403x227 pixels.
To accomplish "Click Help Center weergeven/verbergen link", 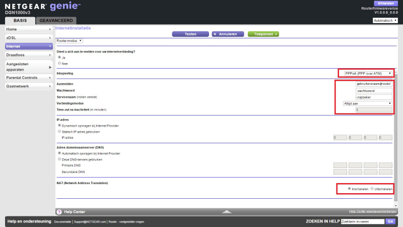I will [373, 211].
